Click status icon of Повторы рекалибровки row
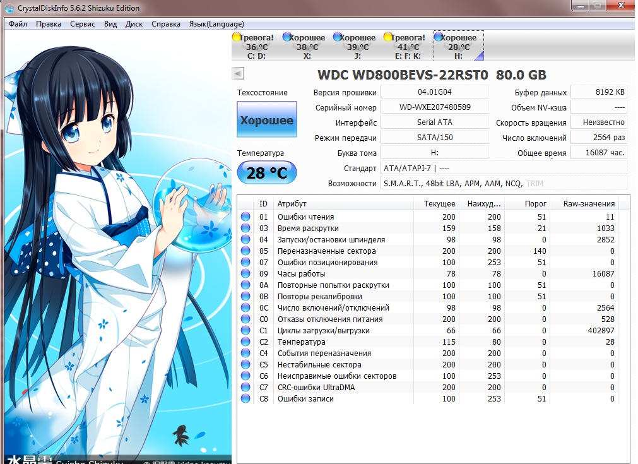This screenshot has width=638, height=464. coord(245,296)
